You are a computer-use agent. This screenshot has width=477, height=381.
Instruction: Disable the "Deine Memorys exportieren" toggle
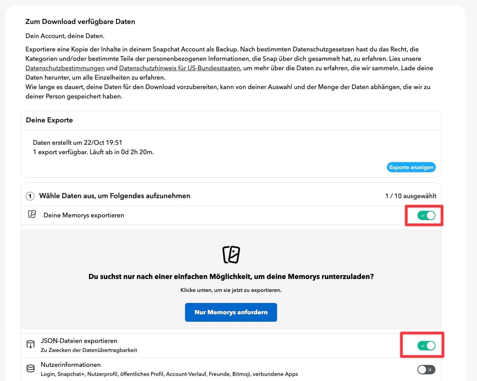point(426,215)
